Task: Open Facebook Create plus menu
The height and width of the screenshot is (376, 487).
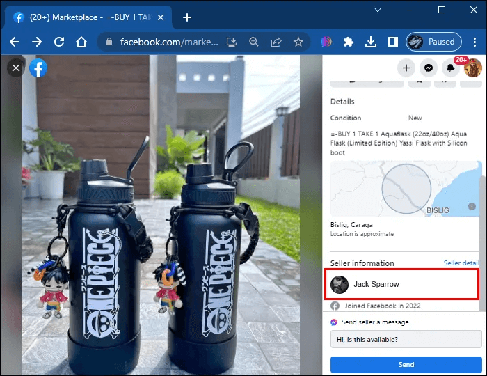Action: (x=406, y=68)
